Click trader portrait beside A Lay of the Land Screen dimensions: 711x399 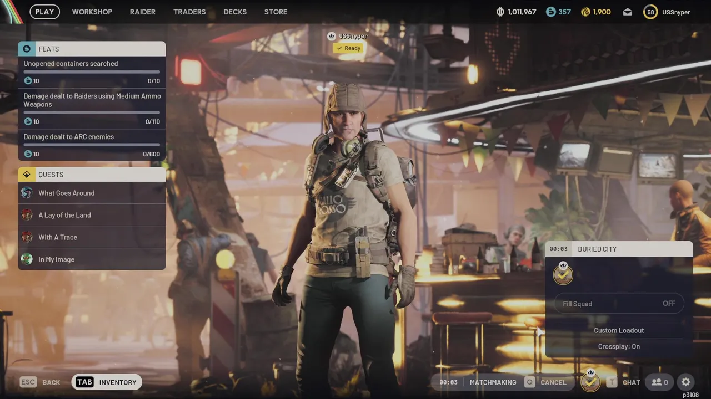[x=27, y=215]
